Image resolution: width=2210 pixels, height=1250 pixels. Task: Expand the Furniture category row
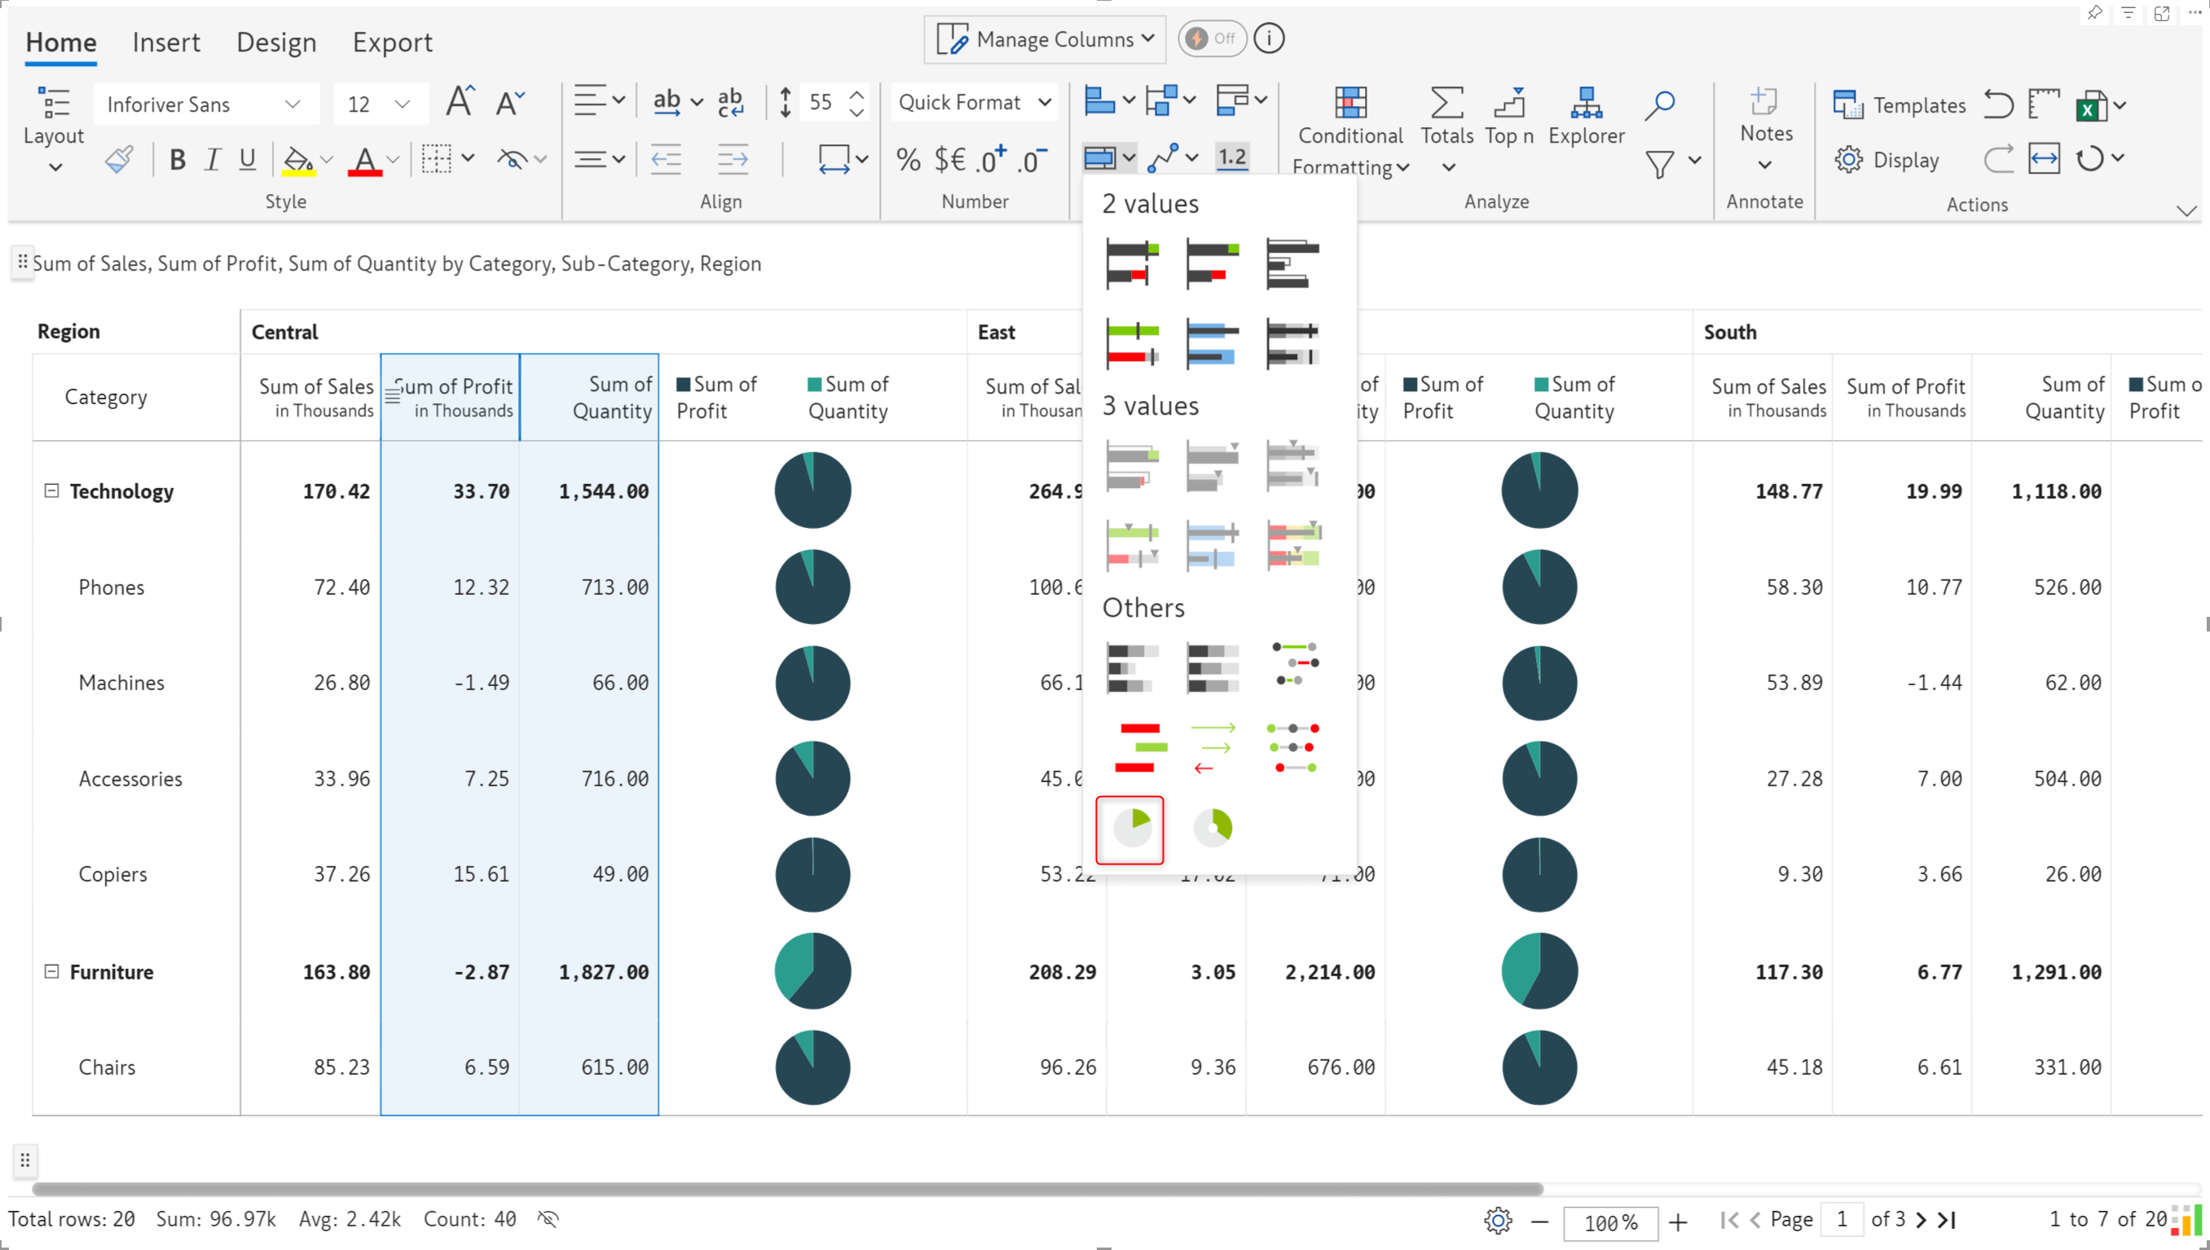53,971
